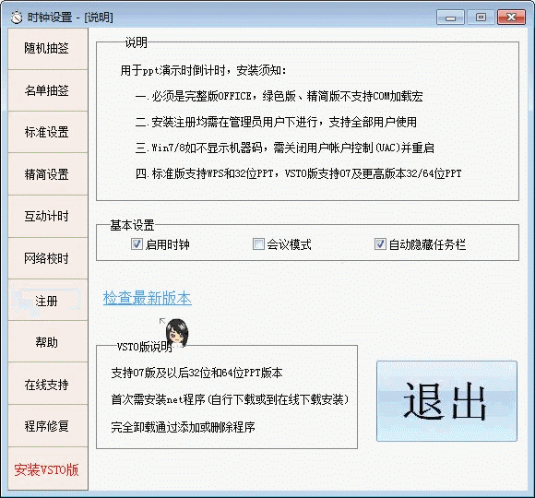Image resolution: width=535 pixels, height=498 pixels.
Task: Click the 基本设置 group label
Action: (132, 225)
